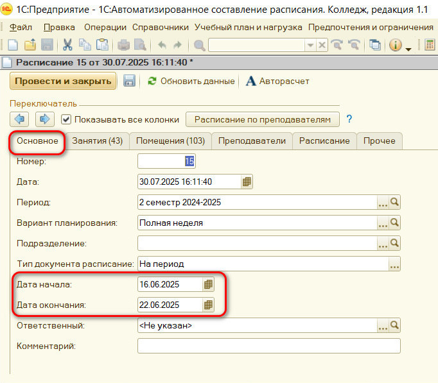Click the left blue arrow switcher
The width and height of the screenshot is (438, 383).
coord(19,119)
